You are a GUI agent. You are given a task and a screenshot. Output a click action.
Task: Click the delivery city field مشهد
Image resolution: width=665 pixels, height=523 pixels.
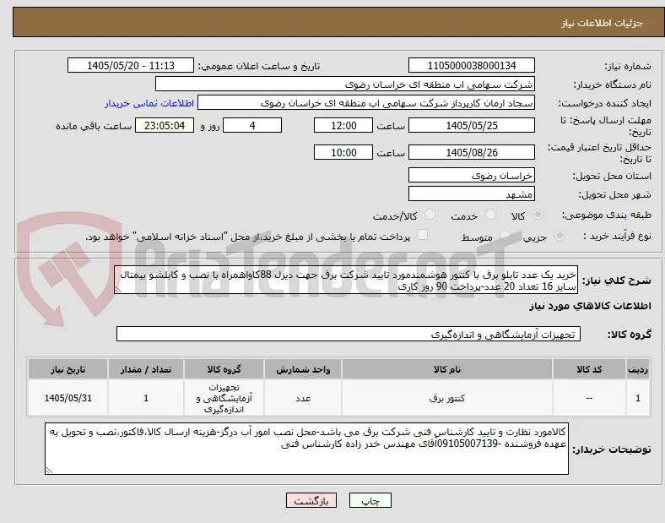click(471, 194)
